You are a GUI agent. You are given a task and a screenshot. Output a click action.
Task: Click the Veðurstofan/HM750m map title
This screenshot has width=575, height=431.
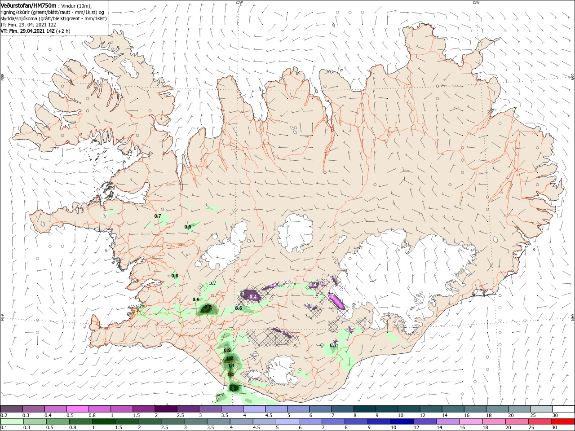(x=28, y=5)
